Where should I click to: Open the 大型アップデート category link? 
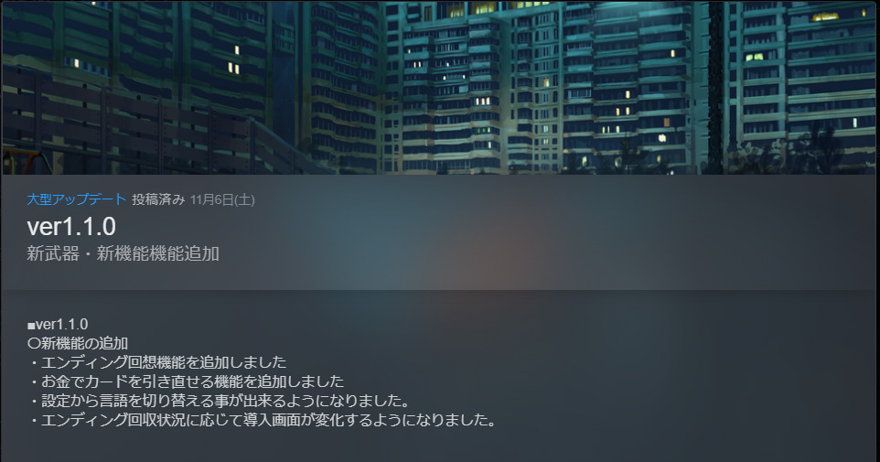click(77, 199)
